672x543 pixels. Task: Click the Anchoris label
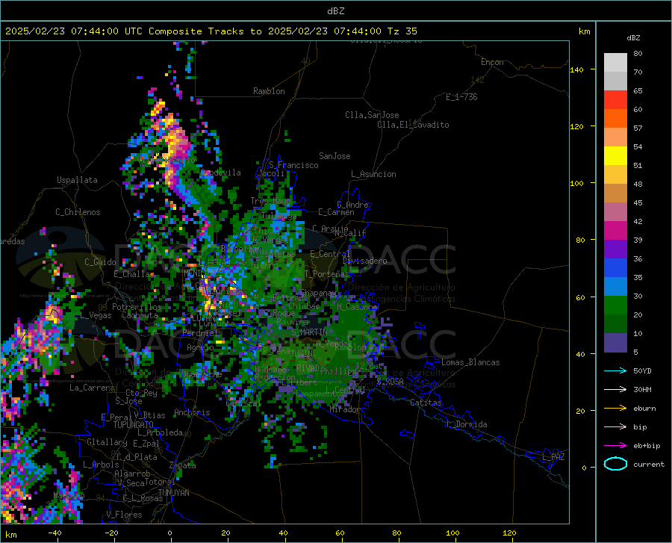[x=192, y=412]
